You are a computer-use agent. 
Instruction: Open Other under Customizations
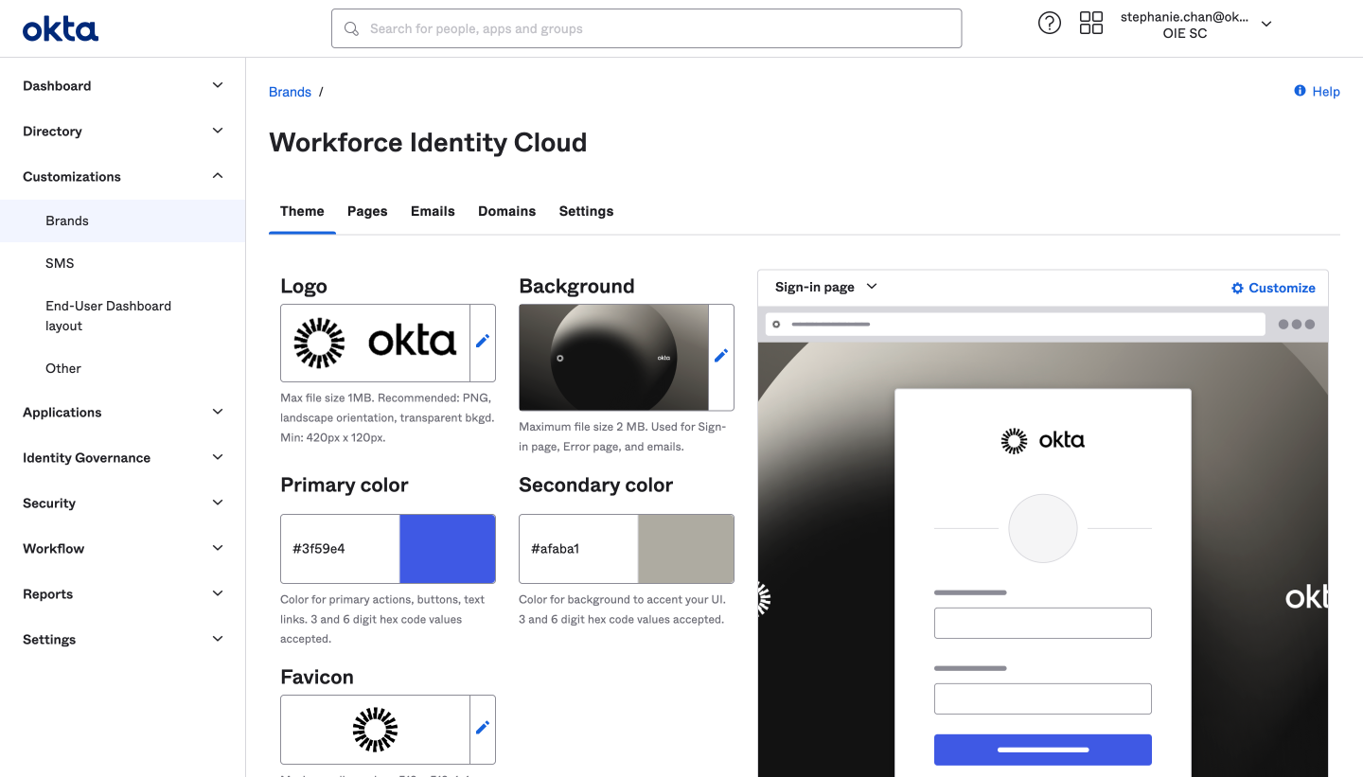[x=63, y=368]
